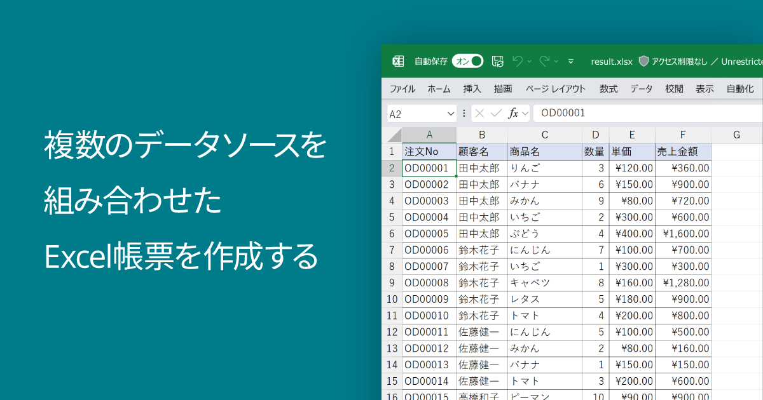Screen dimensions: 763x400
Task: Click the fx insert function icon
Action: (513, 114)
